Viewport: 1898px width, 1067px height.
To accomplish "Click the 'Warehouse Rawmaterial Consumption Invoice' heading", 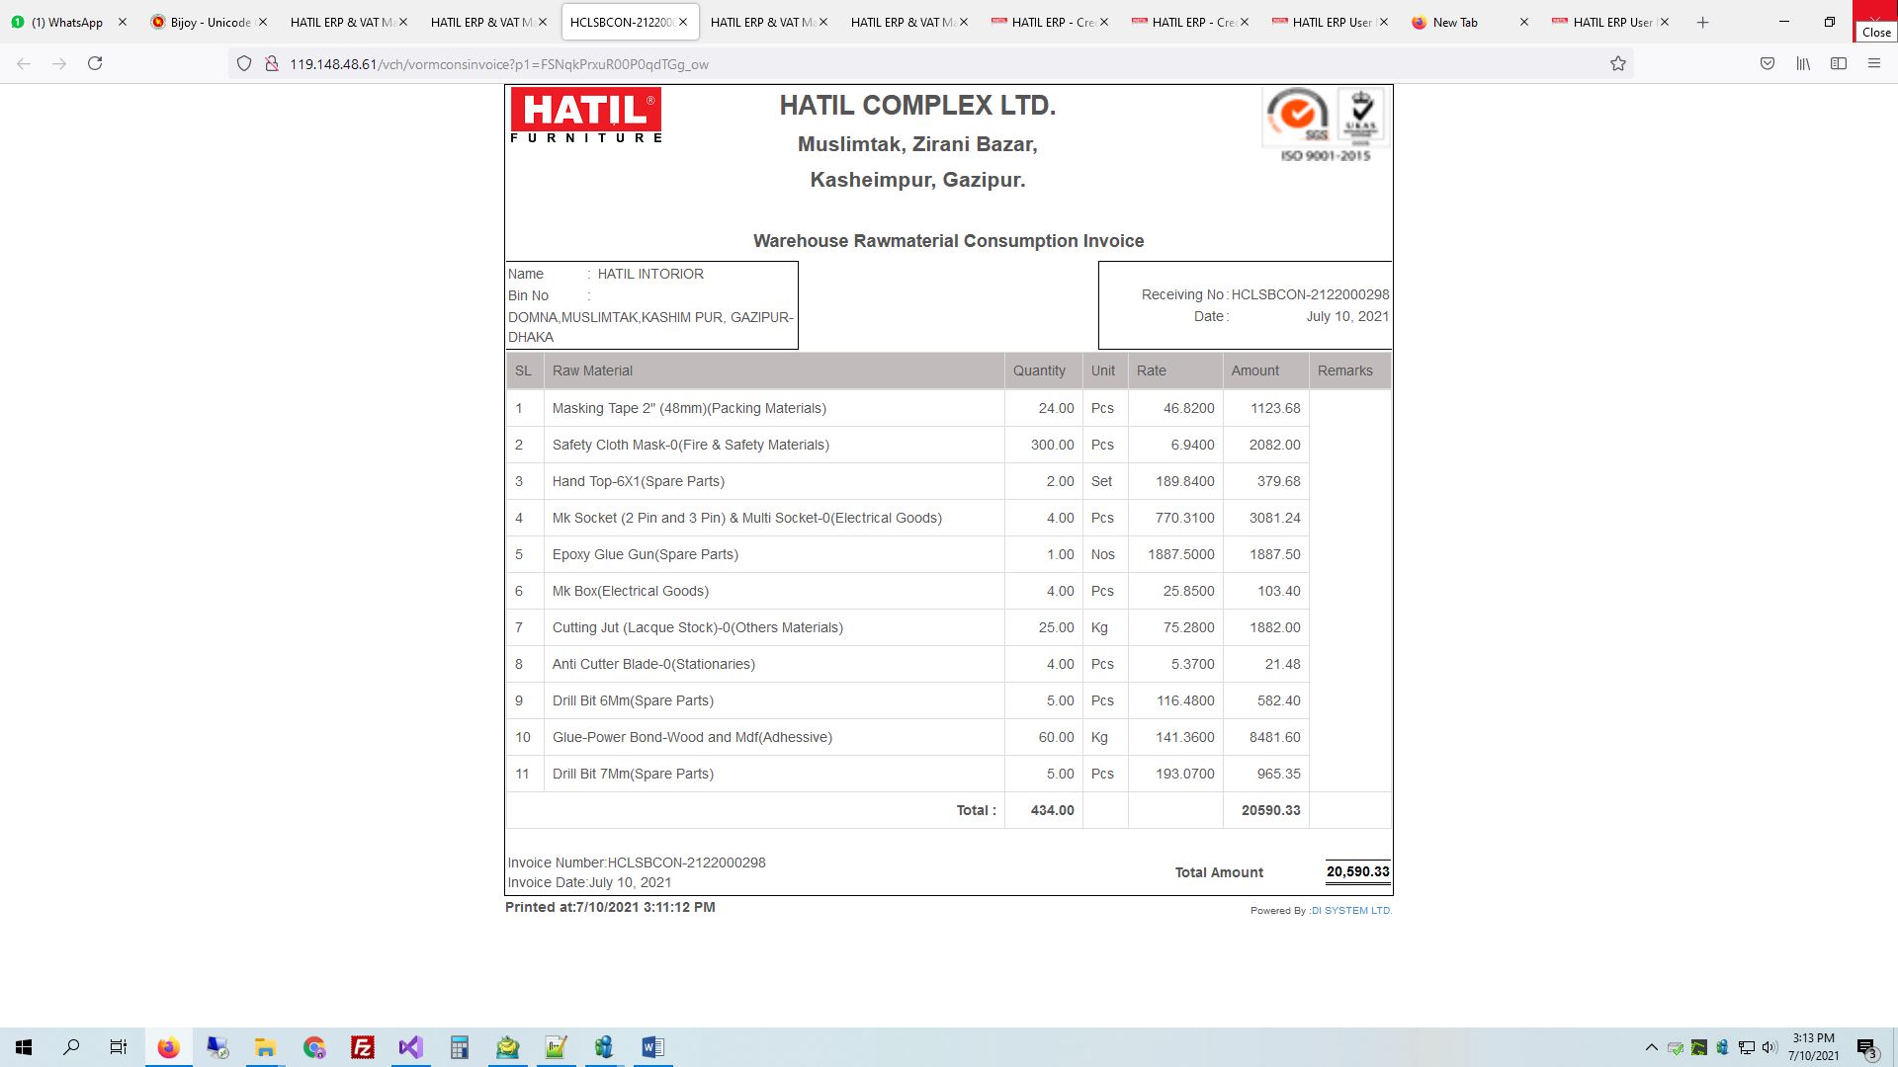I will tap(949, 241).
